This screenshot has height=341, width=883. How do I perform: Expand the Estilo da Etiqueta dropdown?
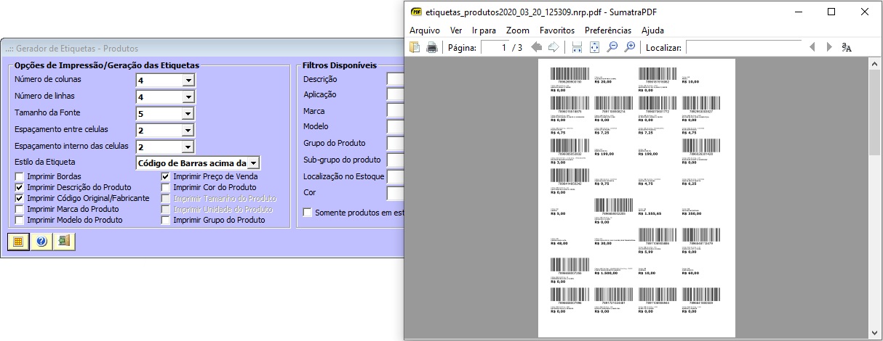[x=253, y=163]
